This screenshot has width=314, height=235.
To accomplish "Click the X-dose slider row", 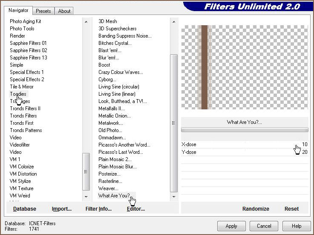I will coord(244,144).
